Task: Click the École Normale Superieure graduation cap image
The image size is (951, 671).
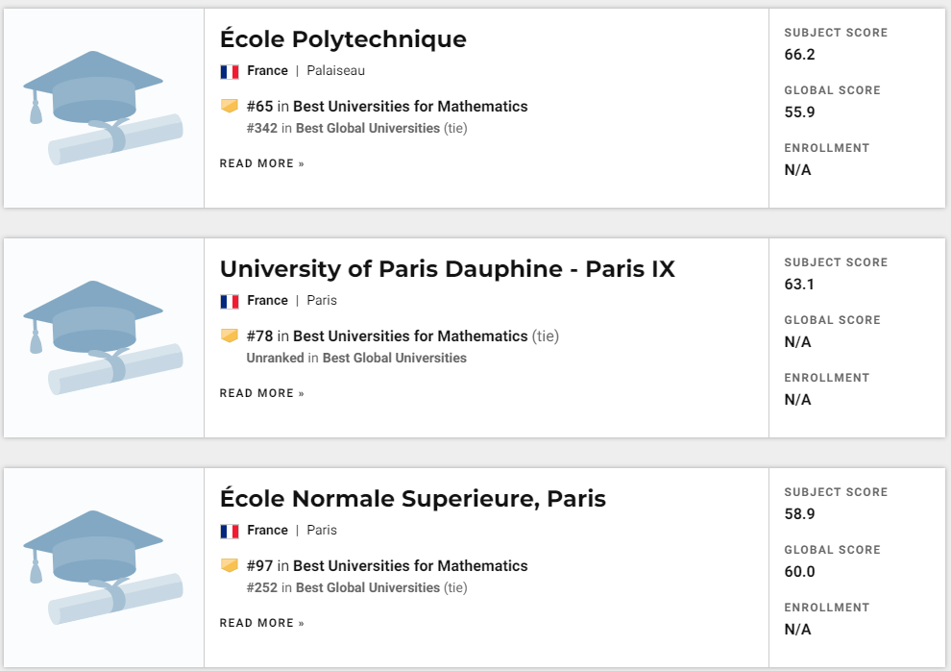Action: pyautogui.click(x=103, y=568)
